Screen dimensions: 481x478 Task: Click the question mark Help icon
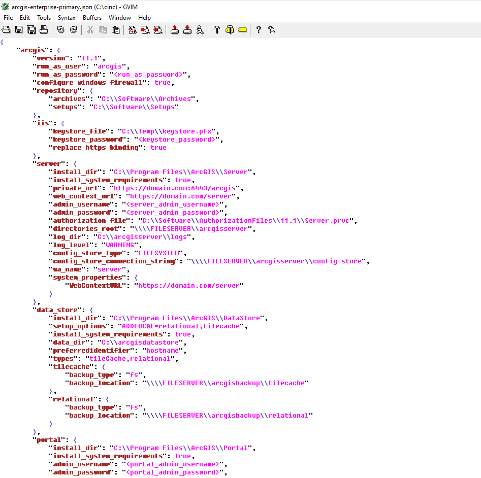click(259, 30)
